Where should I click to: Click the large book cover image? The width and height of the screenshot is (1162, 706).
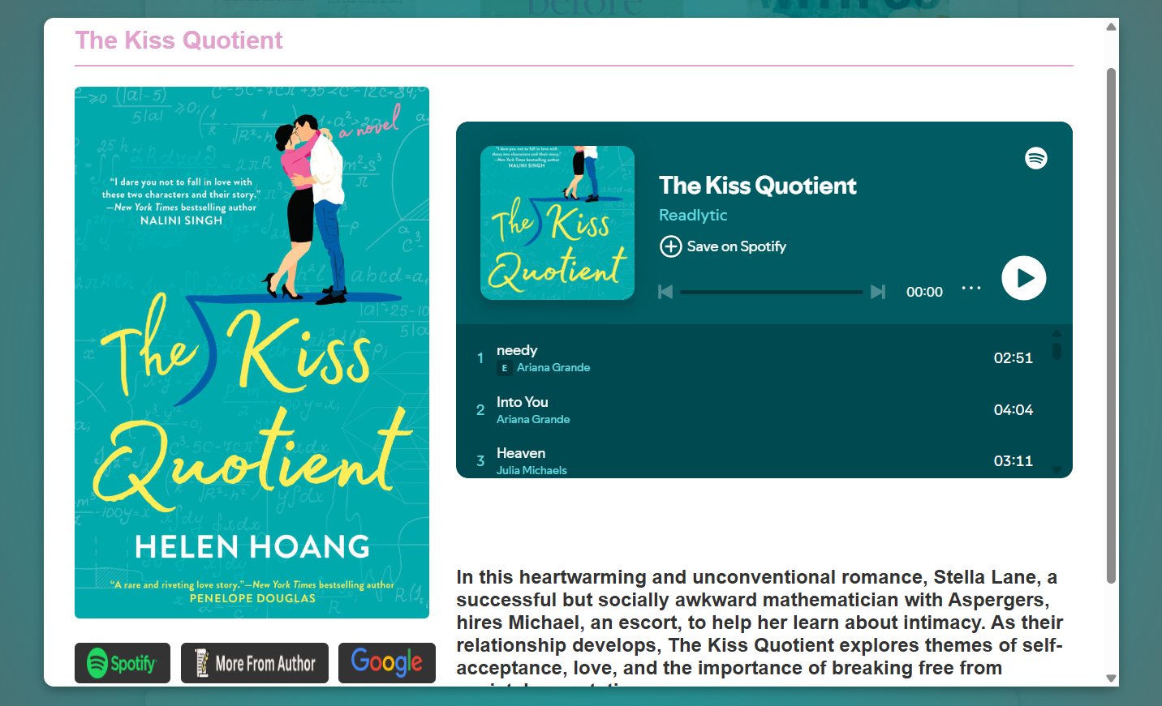click(x=252, y=353)
